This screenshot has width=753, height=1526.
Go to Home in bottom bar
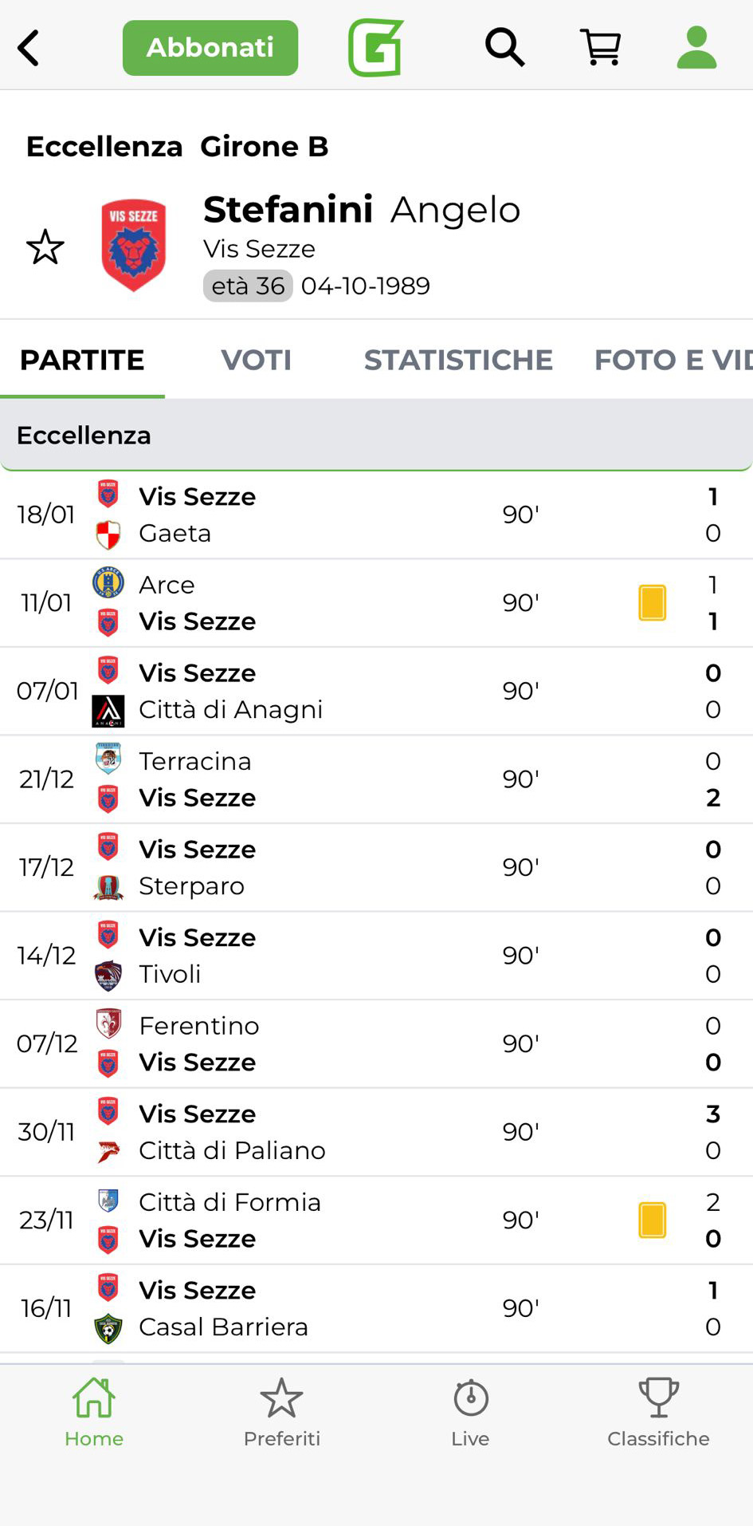[x=94, y=1413]
